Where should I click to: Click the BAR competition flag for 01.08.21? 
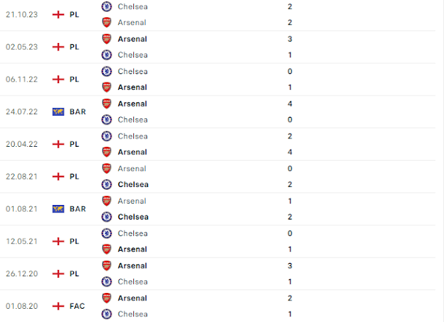[58, 209]
